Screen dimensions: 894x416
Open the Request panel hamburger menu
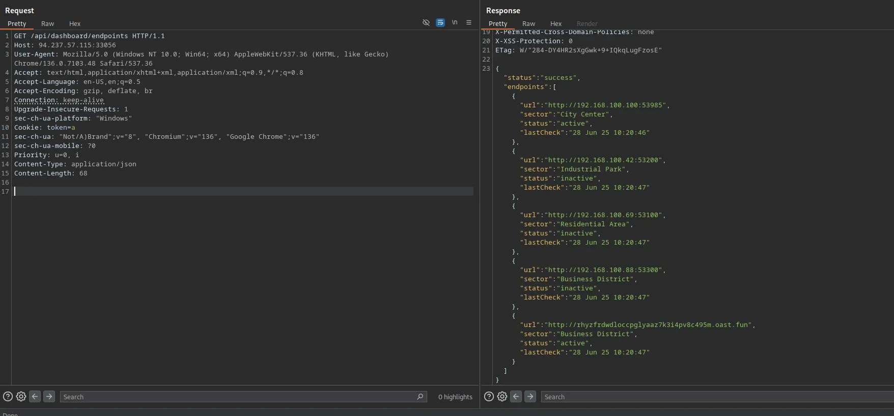pos(469,22)
